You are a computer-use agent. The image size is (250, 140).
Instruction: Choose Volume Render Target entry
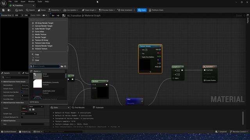[43, 46]
